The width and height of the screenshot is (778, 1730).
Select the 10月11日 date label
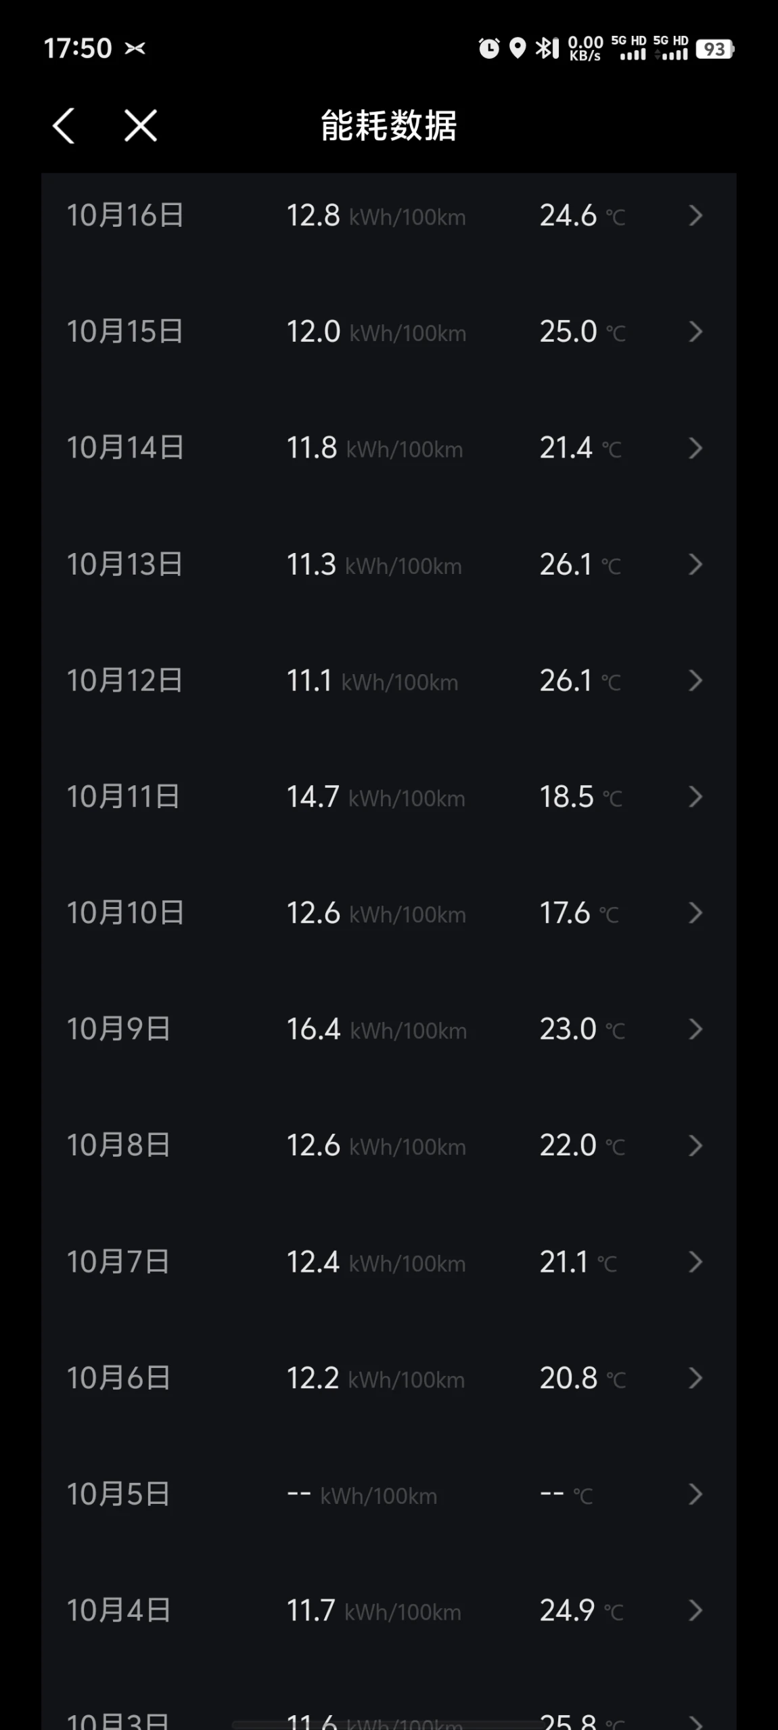[123, 797]
